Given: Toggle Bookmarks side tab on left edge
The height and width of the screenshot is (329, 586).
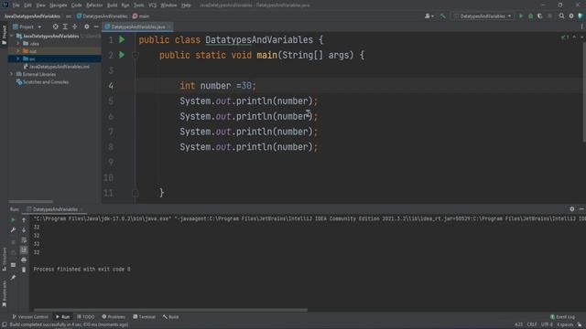Looking at the screenshot, I should pyautogui.click(x=4, y=294).
